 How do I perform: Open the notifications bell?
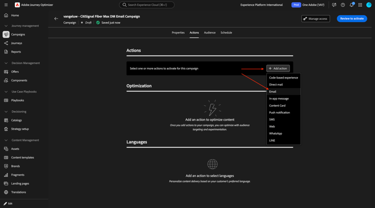(x=351, y=5)
